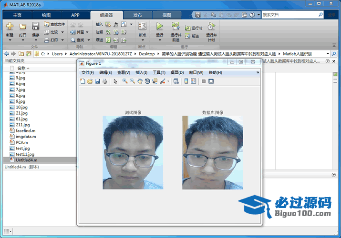Click the Run and Advance (运行并前进) icon
The width and height of the screenshot is (341, 238).
(176, 26)
